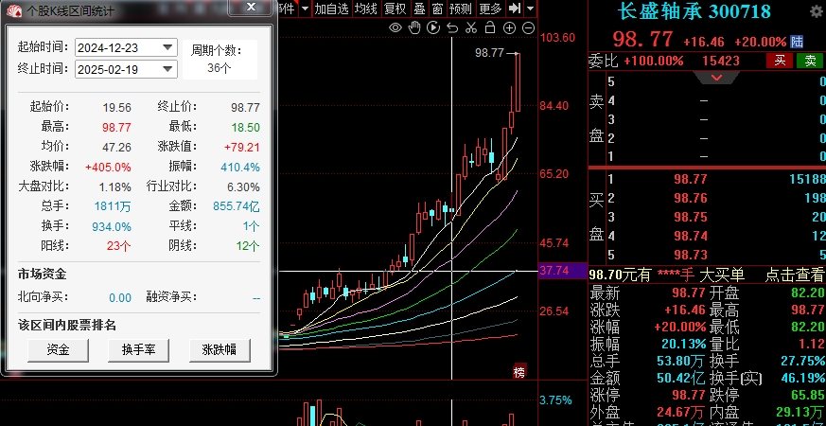Click the 周期个数 36个 value

coord(220,68)
